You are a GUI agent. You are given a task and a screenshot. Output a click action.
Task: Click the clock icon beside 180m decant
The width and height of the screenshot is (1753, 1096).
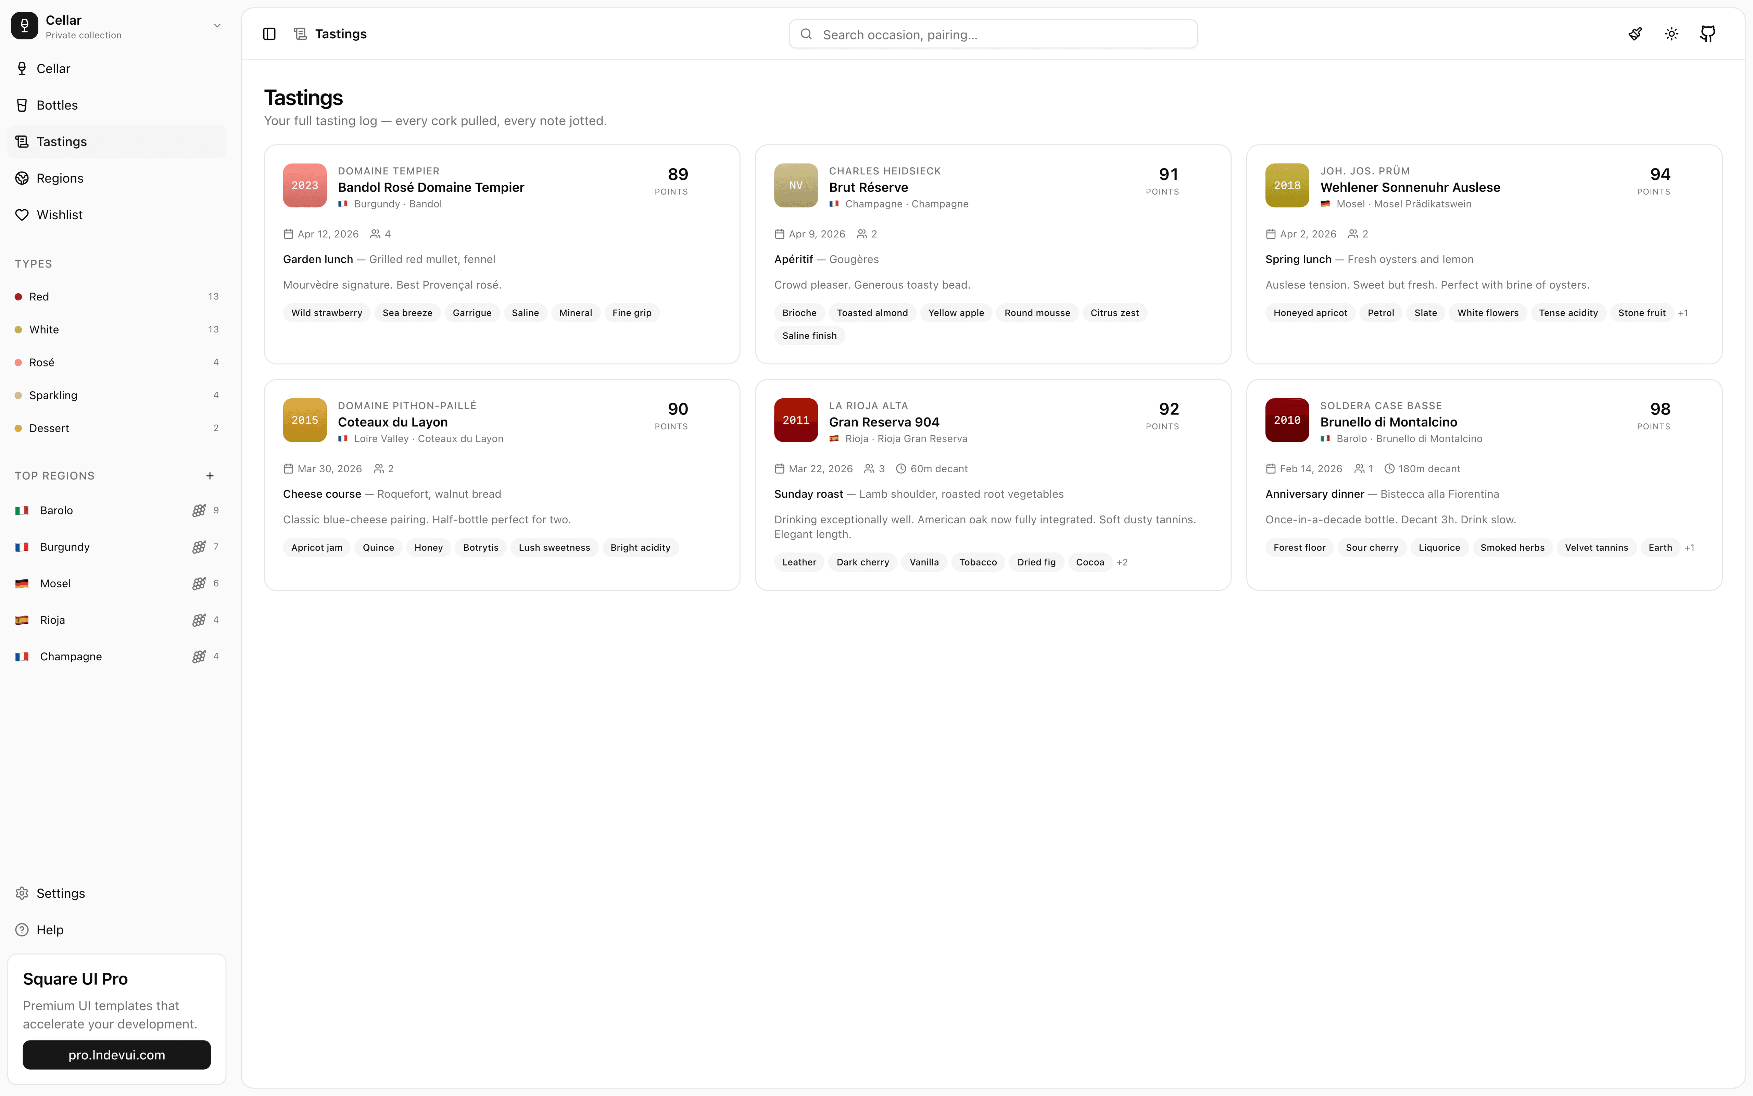pyautogui.click(x=1389, y=469)
